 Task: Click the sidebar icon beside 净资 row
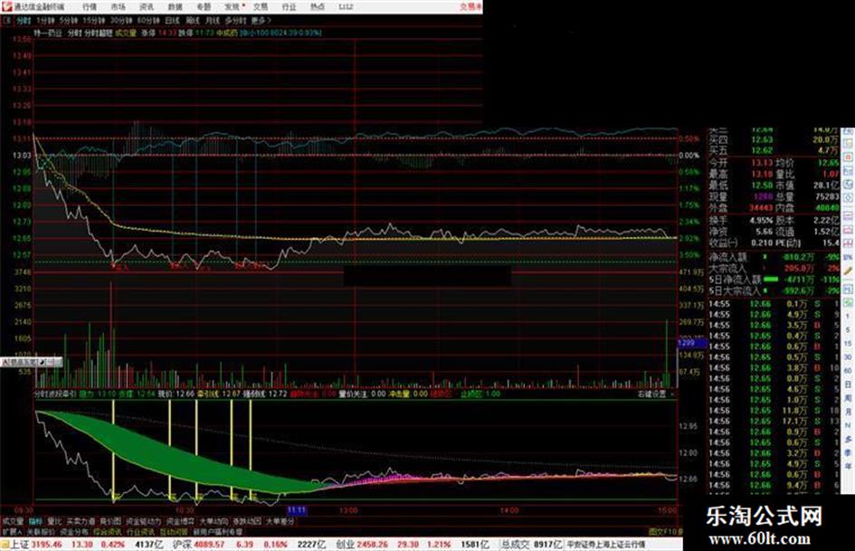pyautogui.click(x=848, y=229)
